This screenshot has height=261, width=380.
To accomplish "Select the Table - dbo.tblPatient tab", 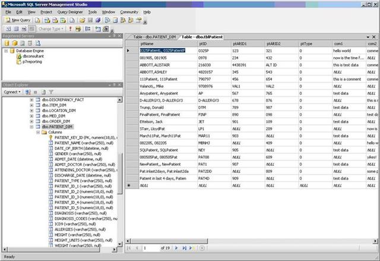I will [x=202, y=37].
